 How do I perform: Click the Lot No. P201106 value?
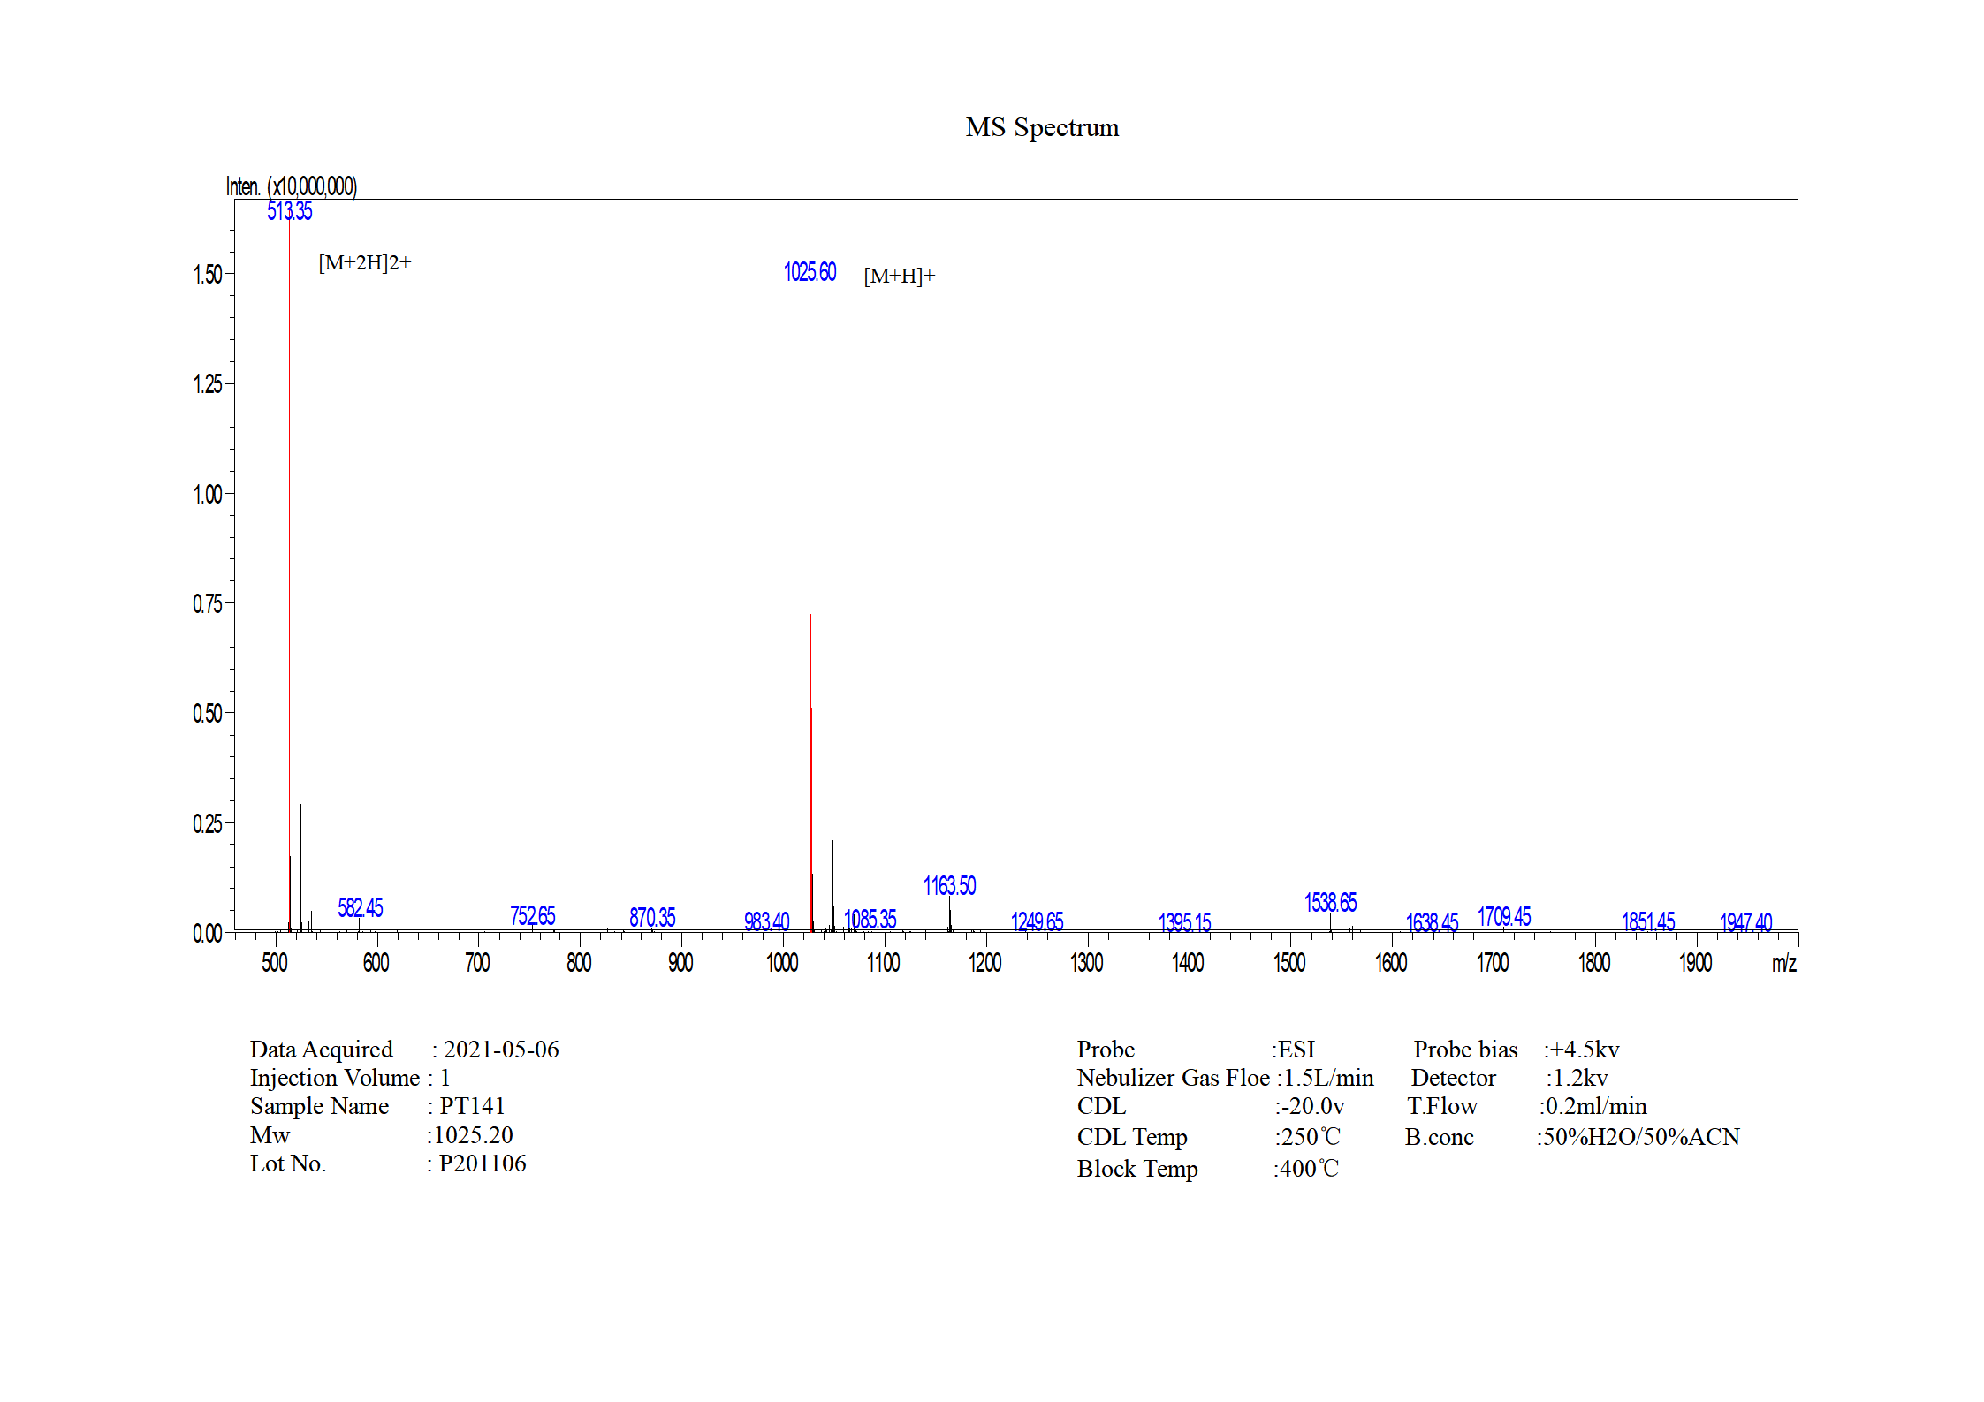click(482, 1163)
